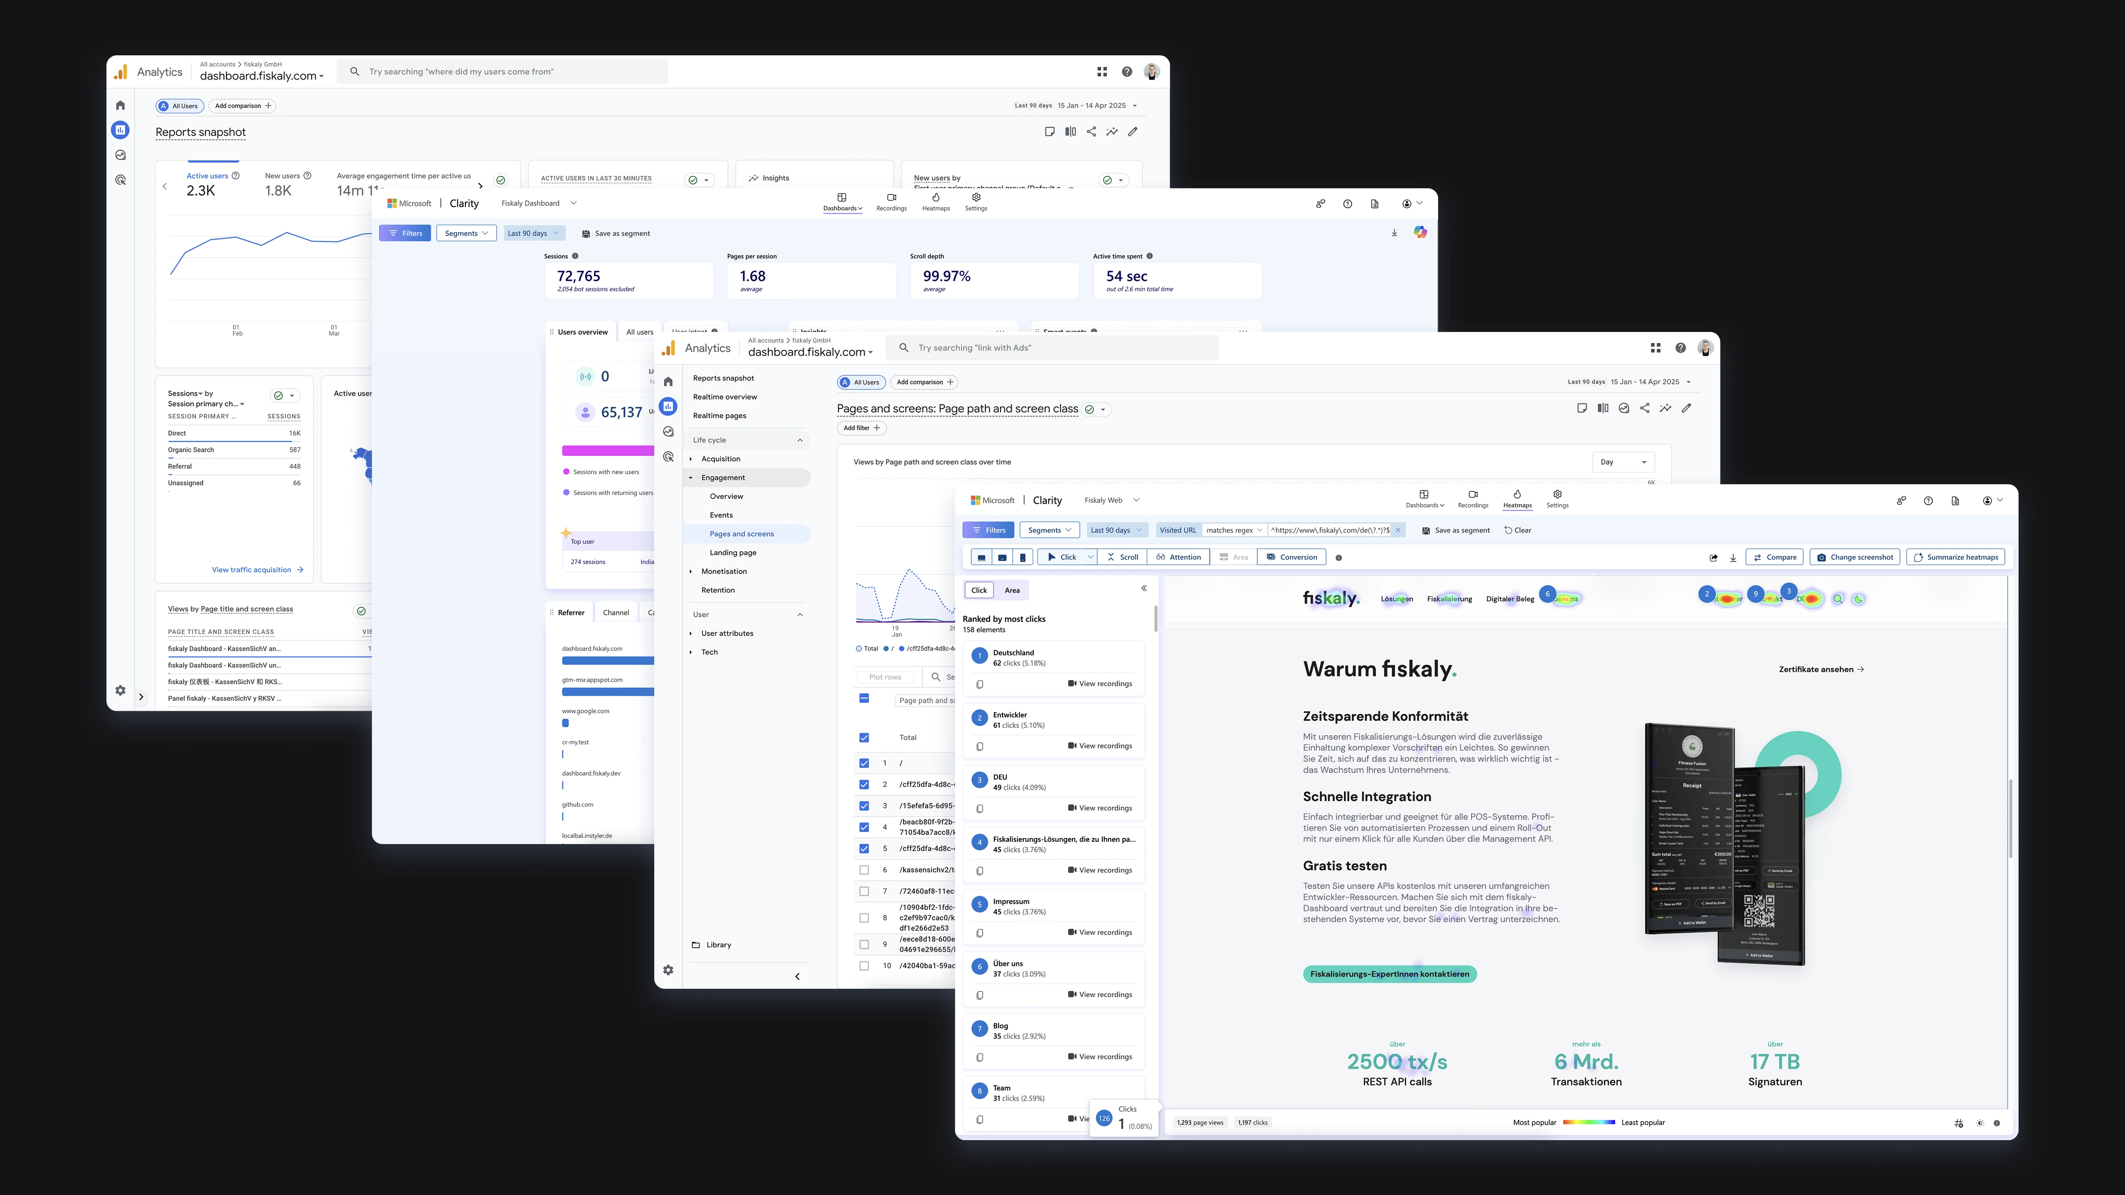
Task: Select the mobile device view in the heatmap toolbar
Action: point(1023,557)
